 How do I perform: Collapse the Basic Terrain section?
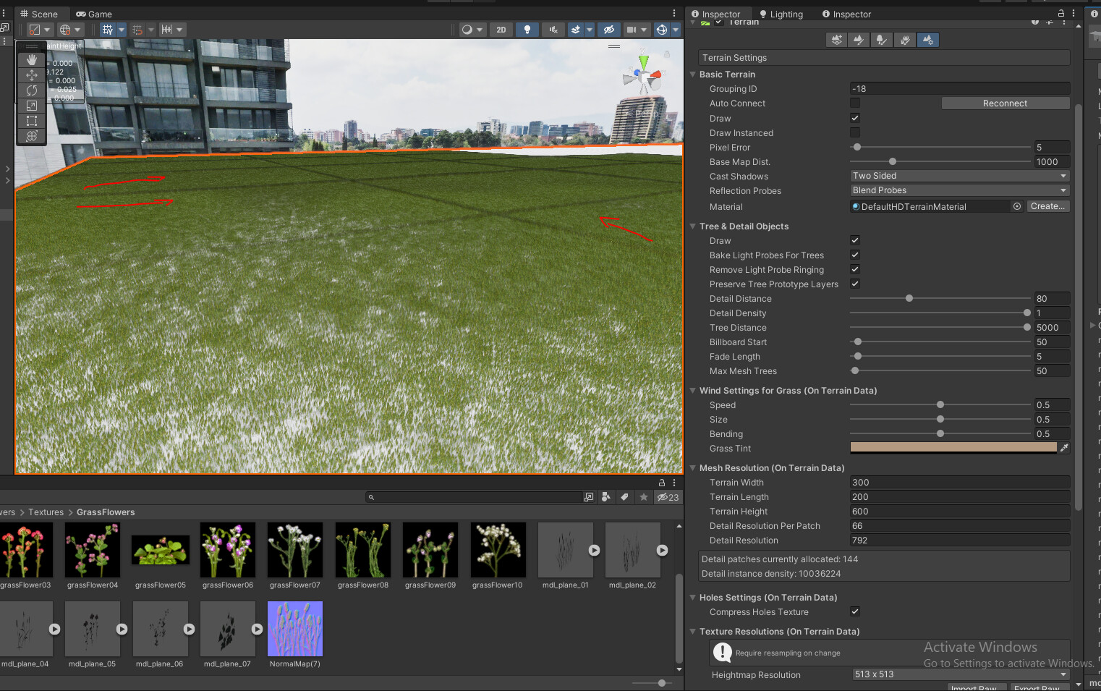coord(693,74)
